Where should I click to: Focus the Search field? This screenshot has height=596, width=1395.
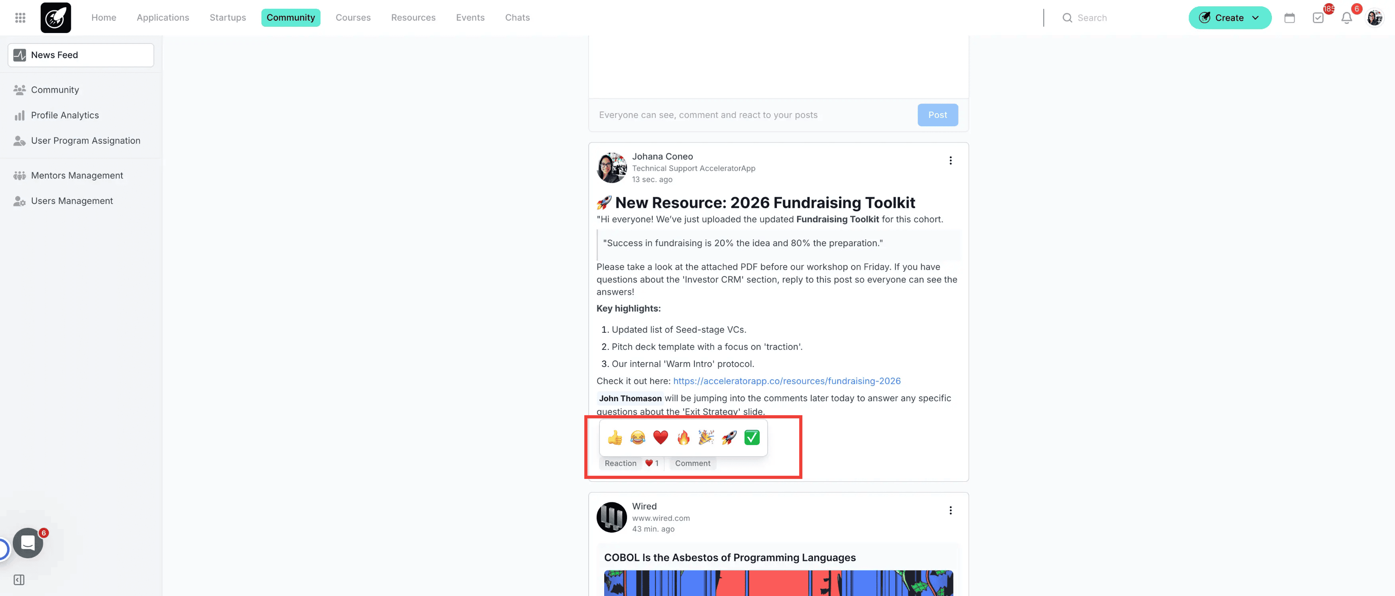[1116, 18]
